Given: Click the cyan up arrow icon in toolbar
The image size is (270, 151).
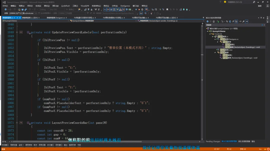Looking at the screenshot, I should click(x=187, y=9).
